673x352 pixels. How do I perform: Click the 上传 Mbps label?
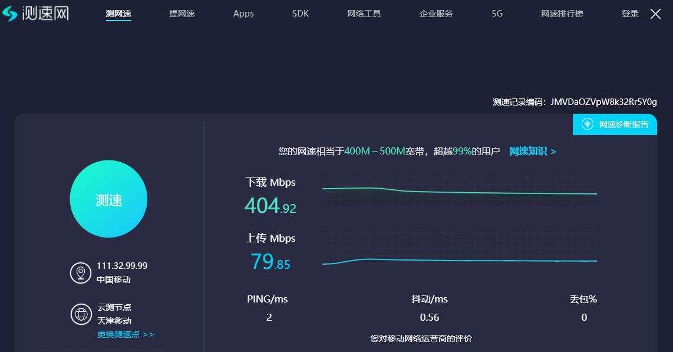[x=270, y=238]
